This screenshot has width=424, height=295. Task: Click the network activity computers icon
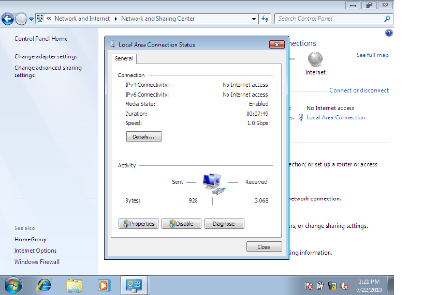coord(214,184)
